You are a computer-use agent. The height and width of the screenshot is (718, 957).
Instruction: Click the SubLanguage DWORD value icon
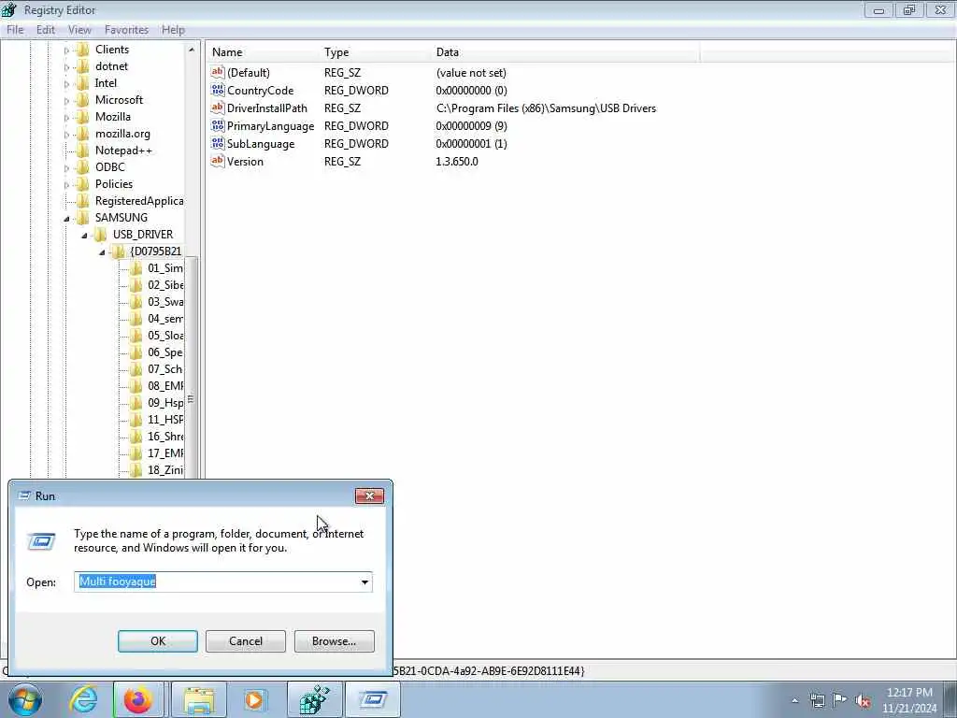click(x=217, y=143)
